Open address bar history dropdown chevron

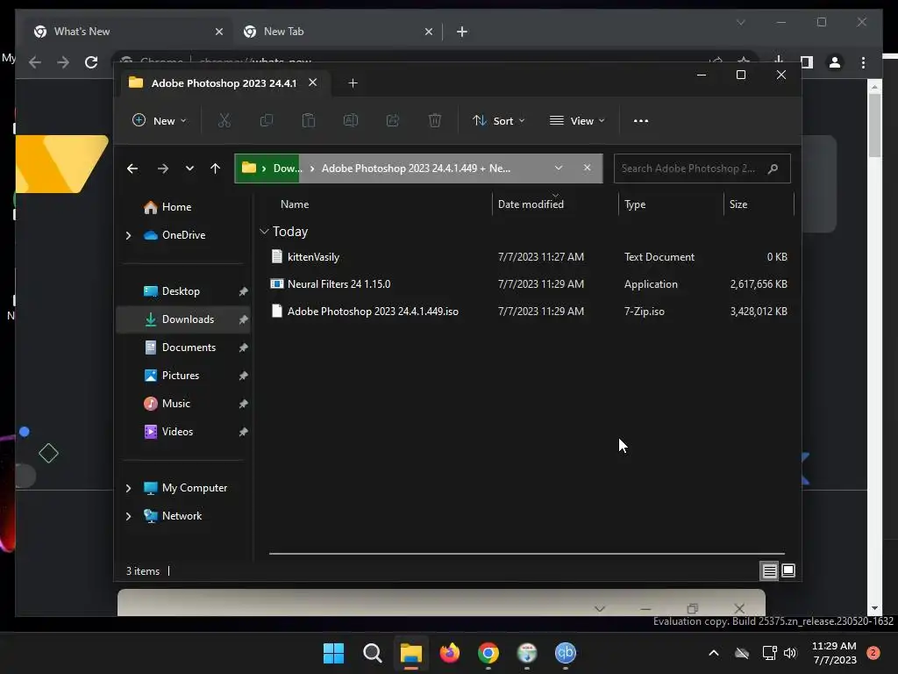[x=559, y=168]
